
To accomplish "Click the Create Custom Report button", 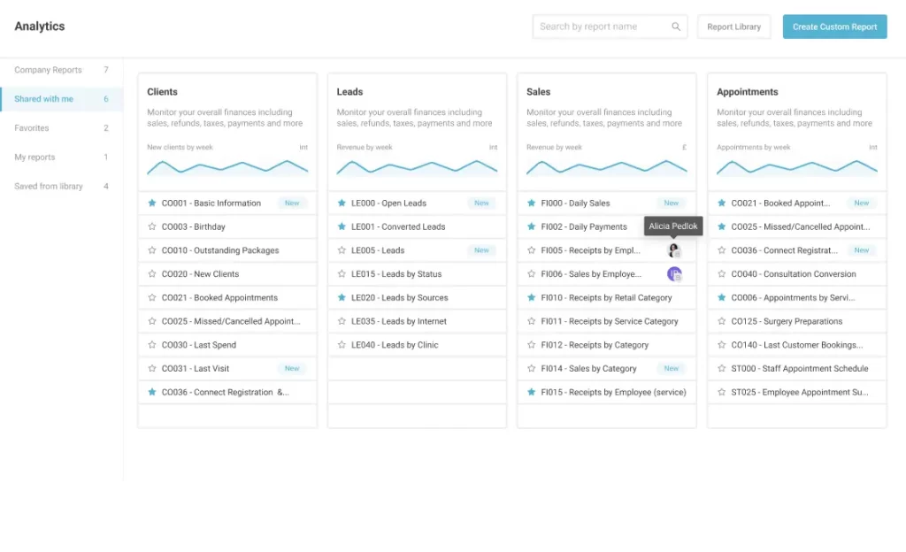I will coord(833,27).
